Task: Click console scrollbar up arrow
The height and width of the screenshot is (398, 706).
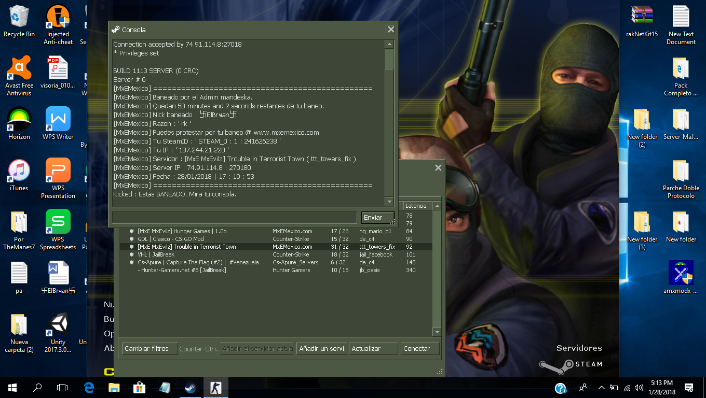Action: click(389, 45)
